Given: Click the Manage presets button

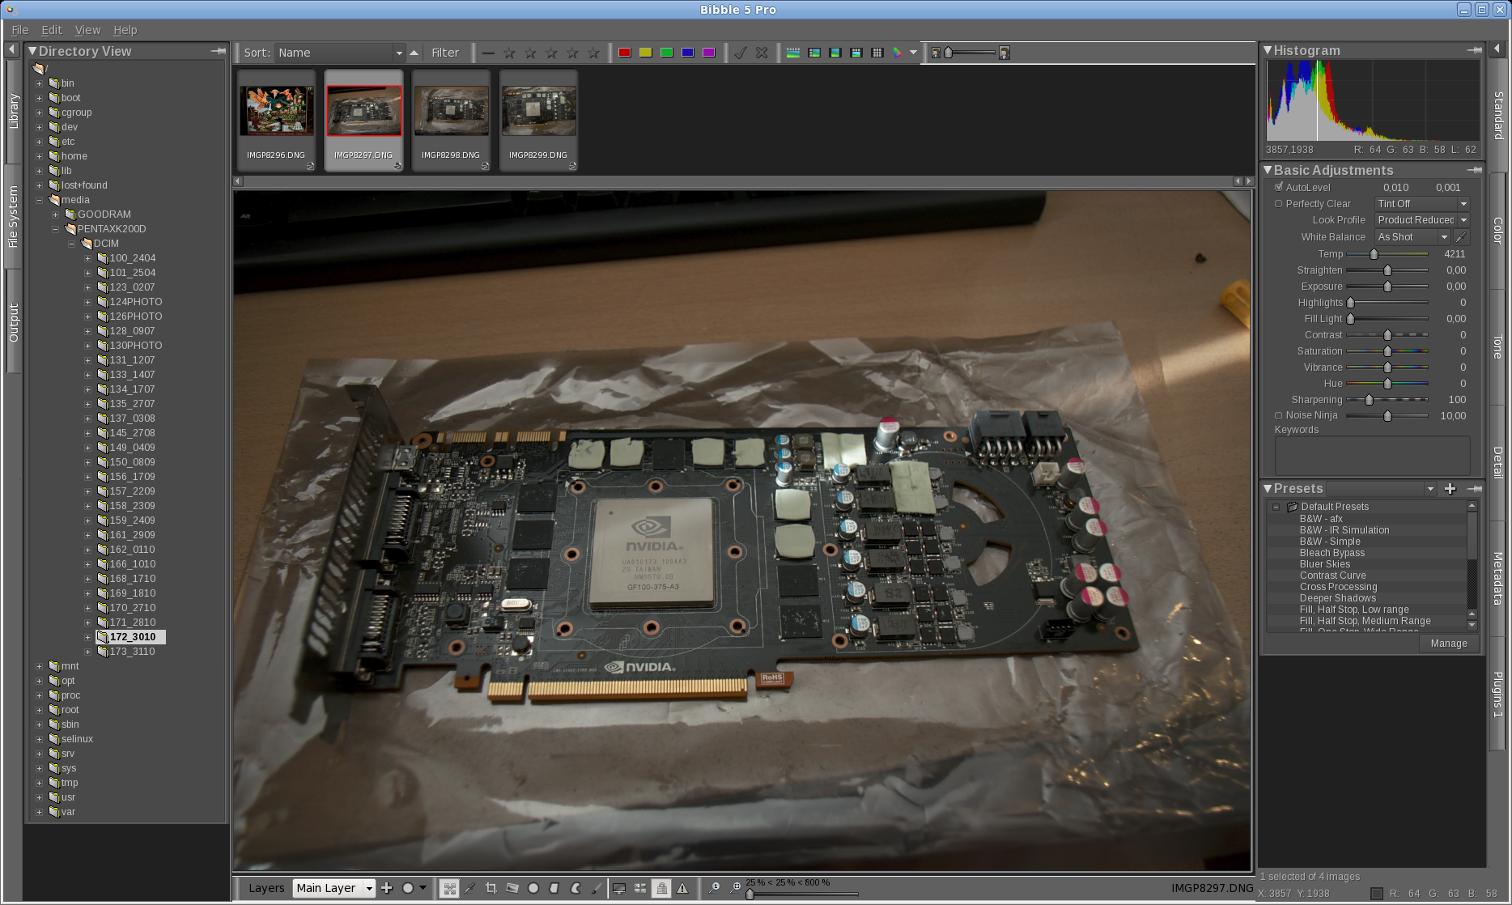Looking at the screenshot, I should pyautogui.click(x=1449, y=644).
